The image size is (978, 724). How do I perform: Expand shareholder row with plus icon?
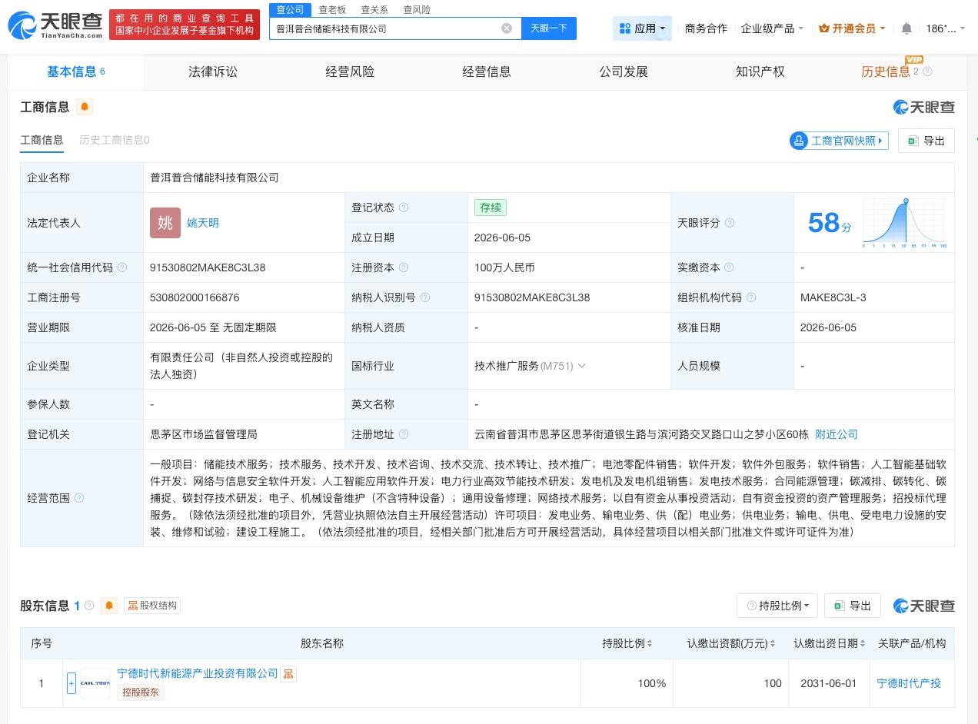point(72,683)
